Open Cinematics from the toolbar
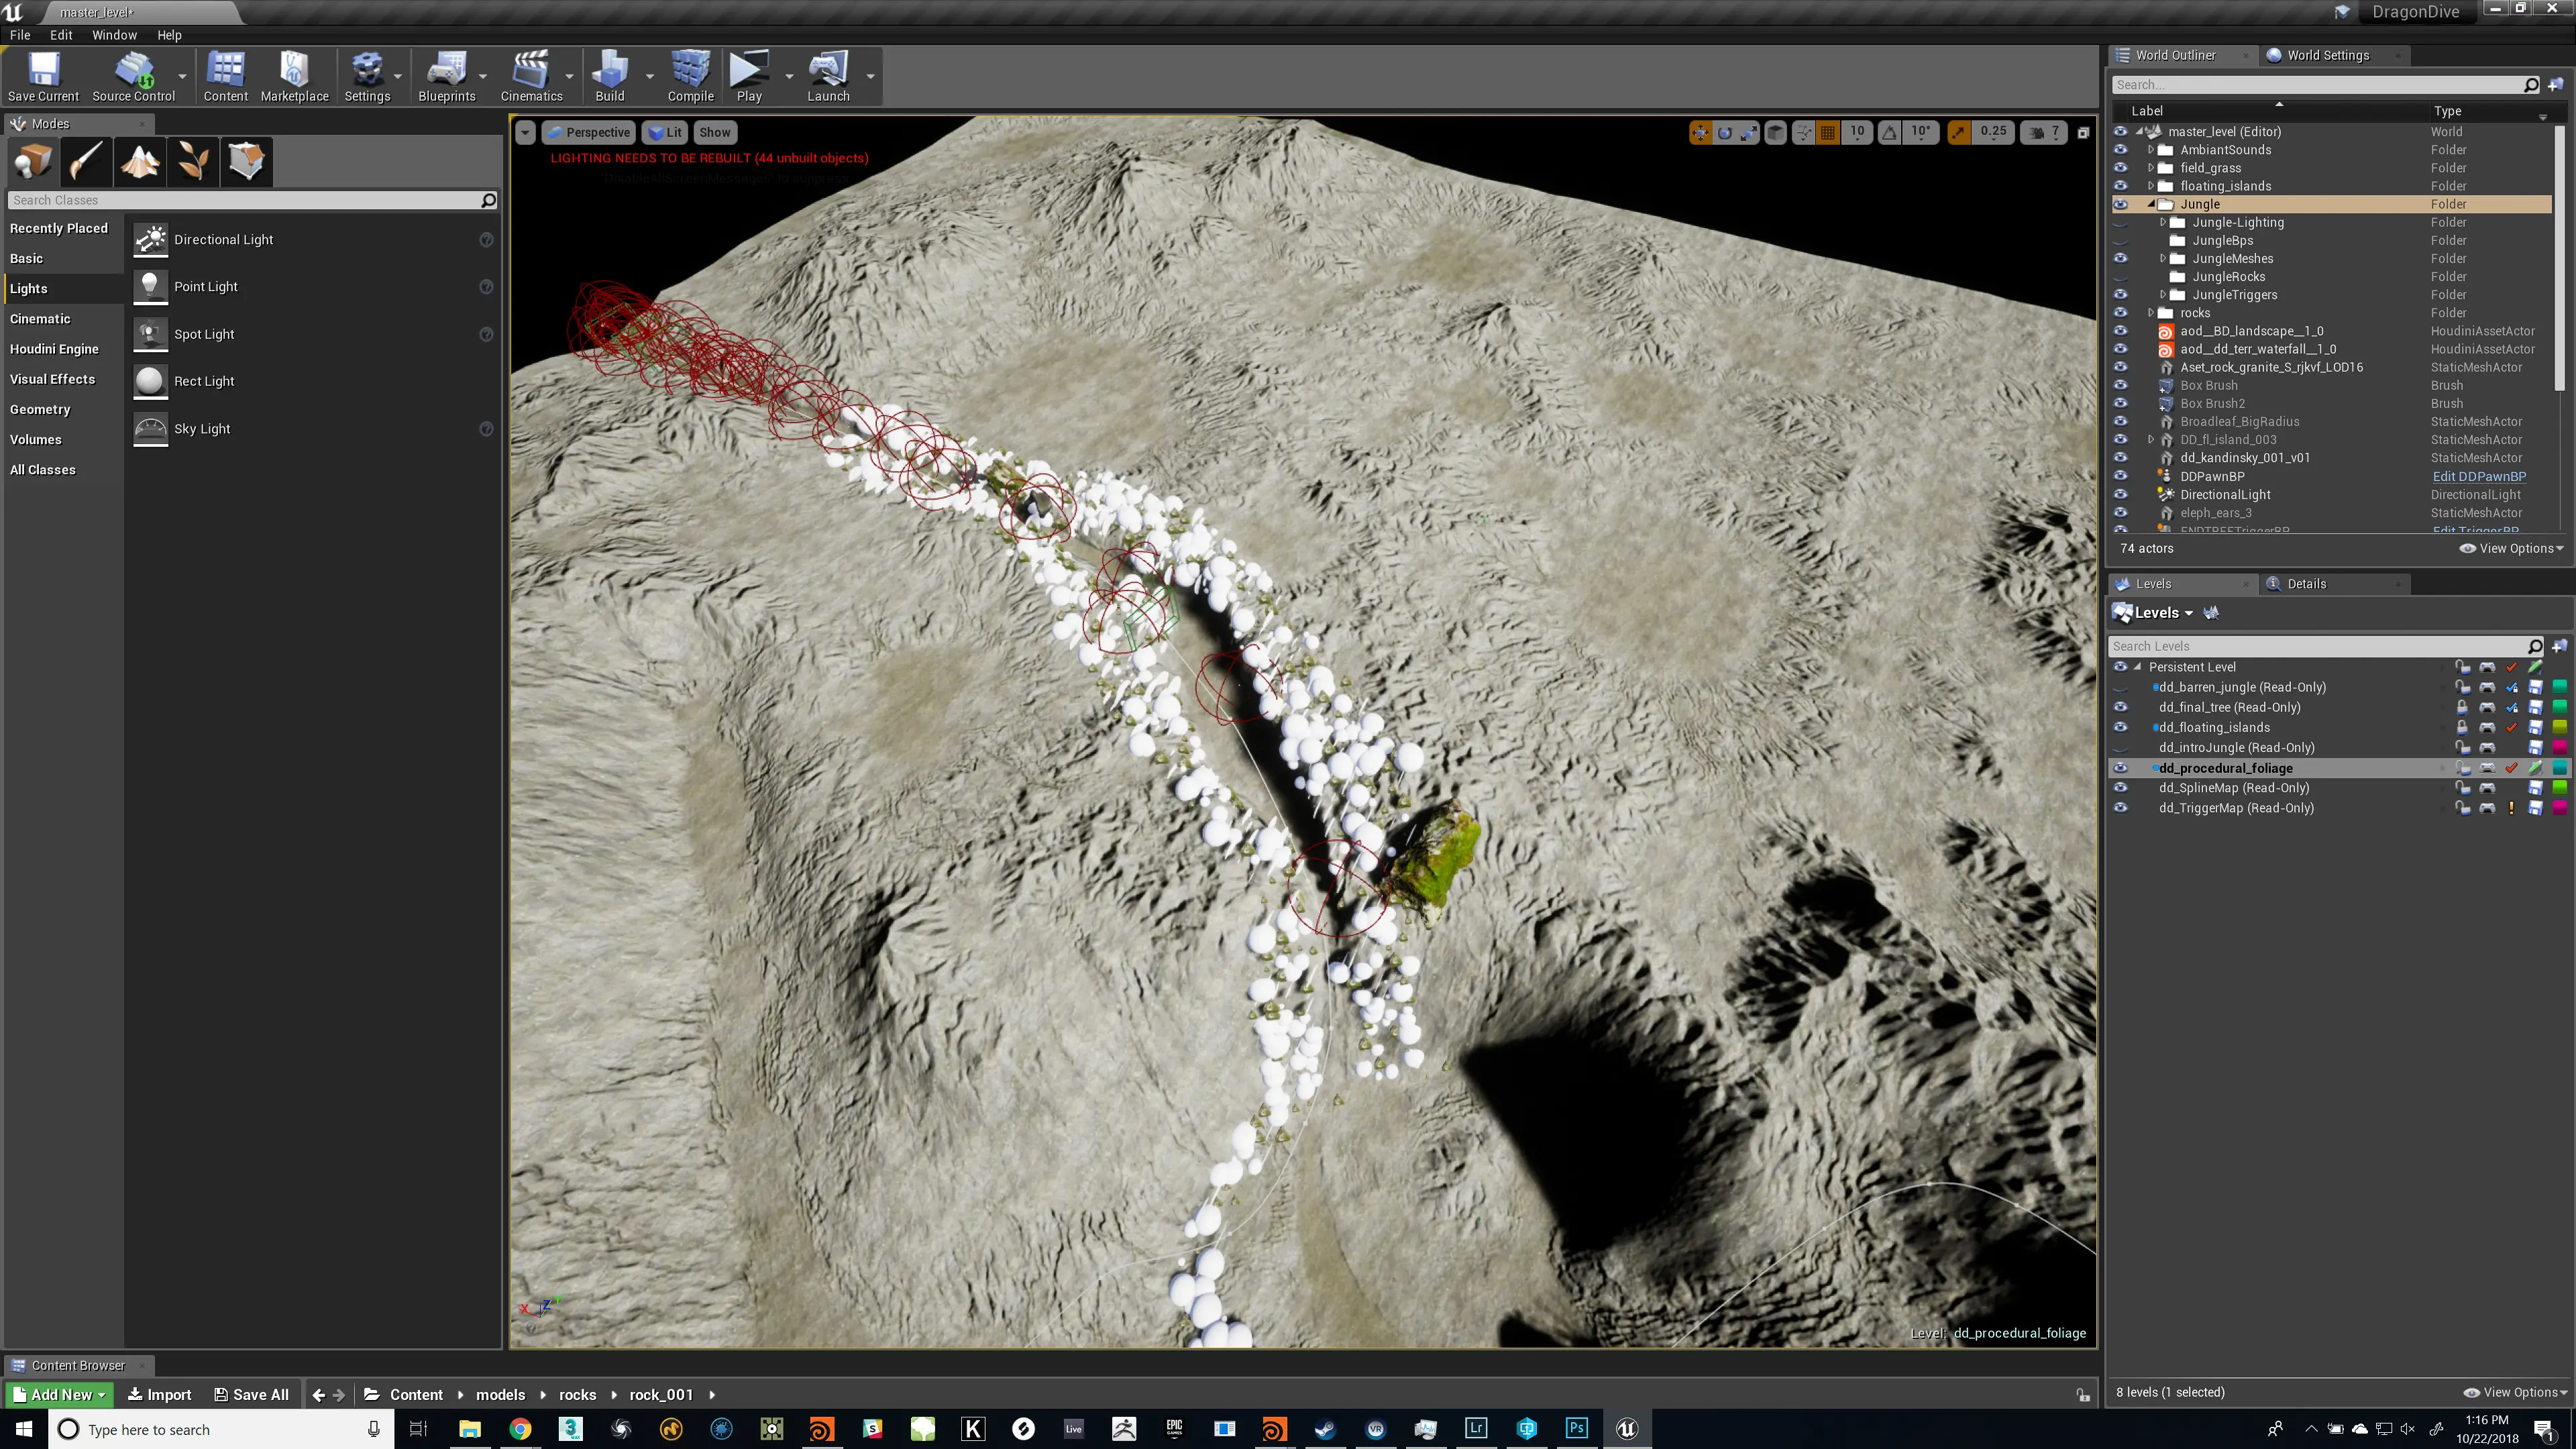Viewport: 2576px width, 1449px height. click(x=531, y=77)
